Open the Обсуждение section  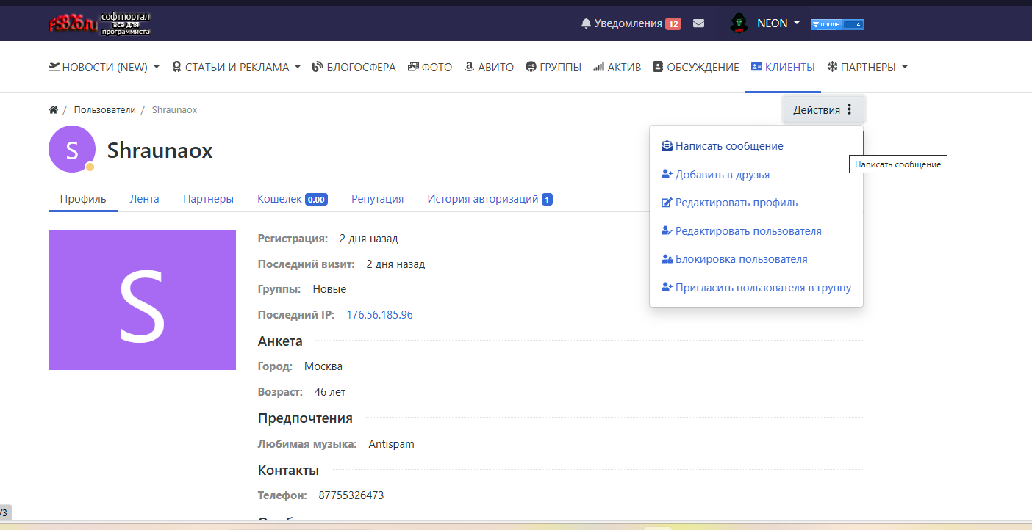tap(696, 67)
